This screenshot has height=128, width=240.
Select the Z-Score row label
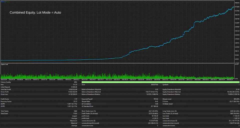coord(165,102)
